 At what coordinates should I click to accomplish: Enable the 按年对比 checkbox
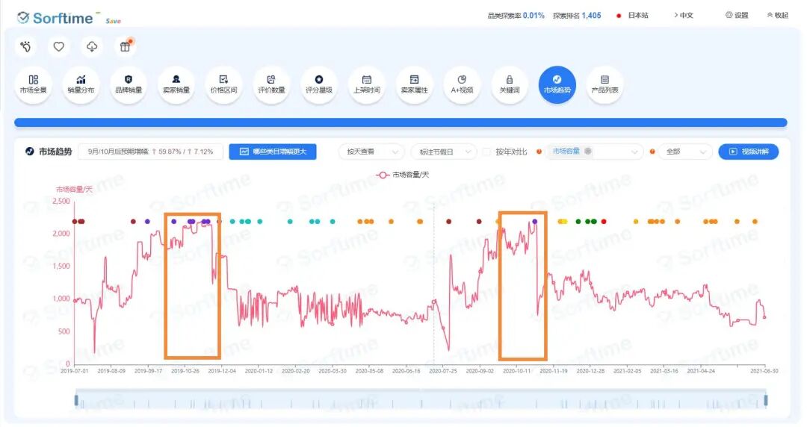click(486, 152)
